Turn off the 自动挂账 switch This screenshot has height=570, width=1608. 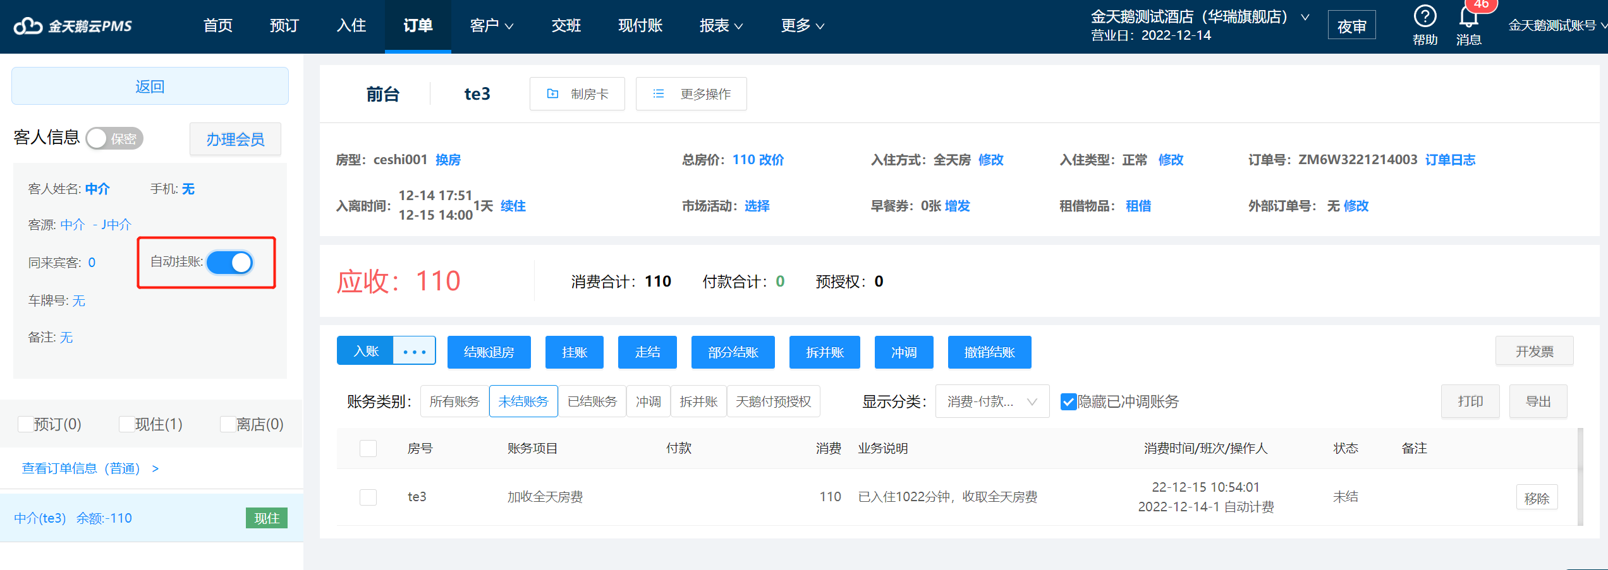(x=230, y=263)
